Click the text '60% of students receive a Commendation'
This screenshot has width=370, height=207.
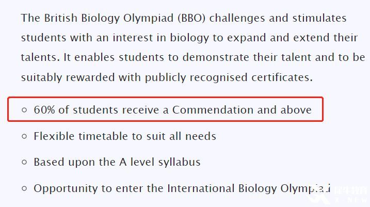tap(143, 110)
